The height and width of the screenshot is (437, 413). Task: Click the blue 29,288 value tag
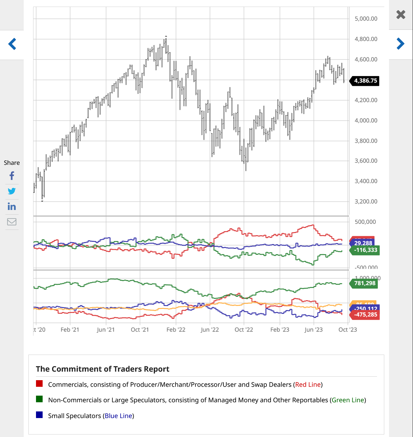click(x=363, y=243)
